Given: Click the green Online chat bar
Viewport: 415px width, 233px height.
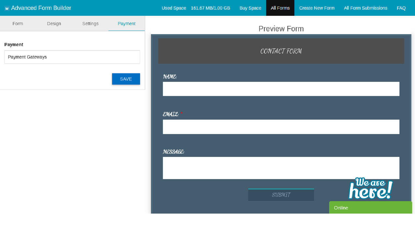Looking at the screenshot, I should tap(370, 207).
